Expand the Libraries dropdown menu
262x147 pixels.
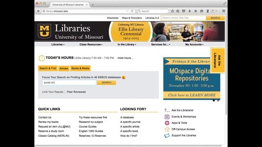[x=58, y=45]
